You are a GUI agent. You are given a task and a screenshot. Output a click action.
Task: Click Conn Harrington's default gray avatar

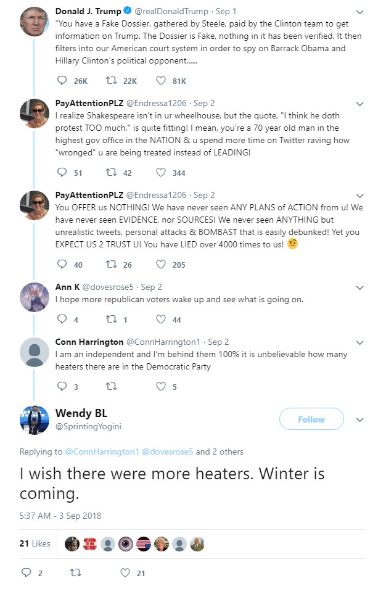35,353
